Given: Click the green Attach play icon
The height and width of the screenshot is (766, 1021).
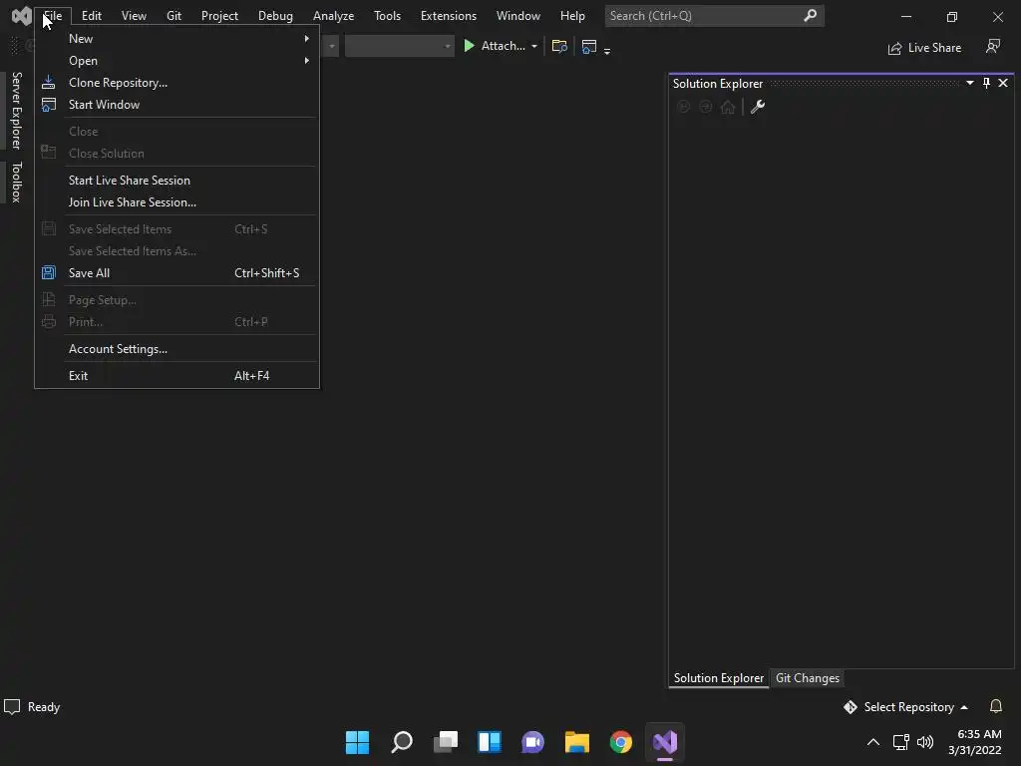Looking at the screenshot, I should coord(469,46).
